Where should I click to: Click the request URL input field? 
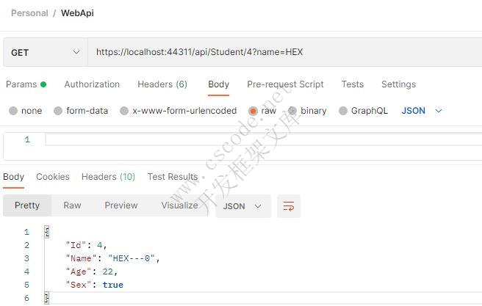[284, 52]
